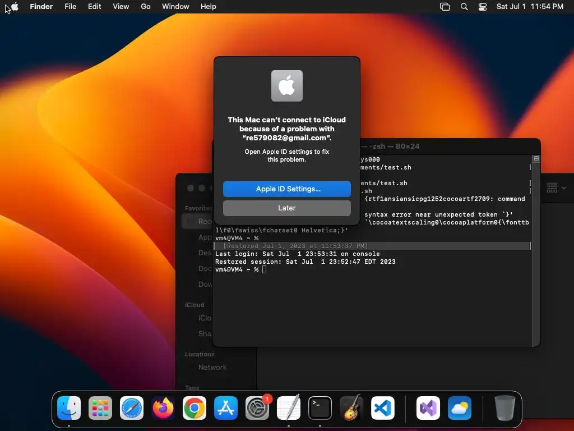Open Control Center in menu bar
The image size is (574, 431).
483,7
